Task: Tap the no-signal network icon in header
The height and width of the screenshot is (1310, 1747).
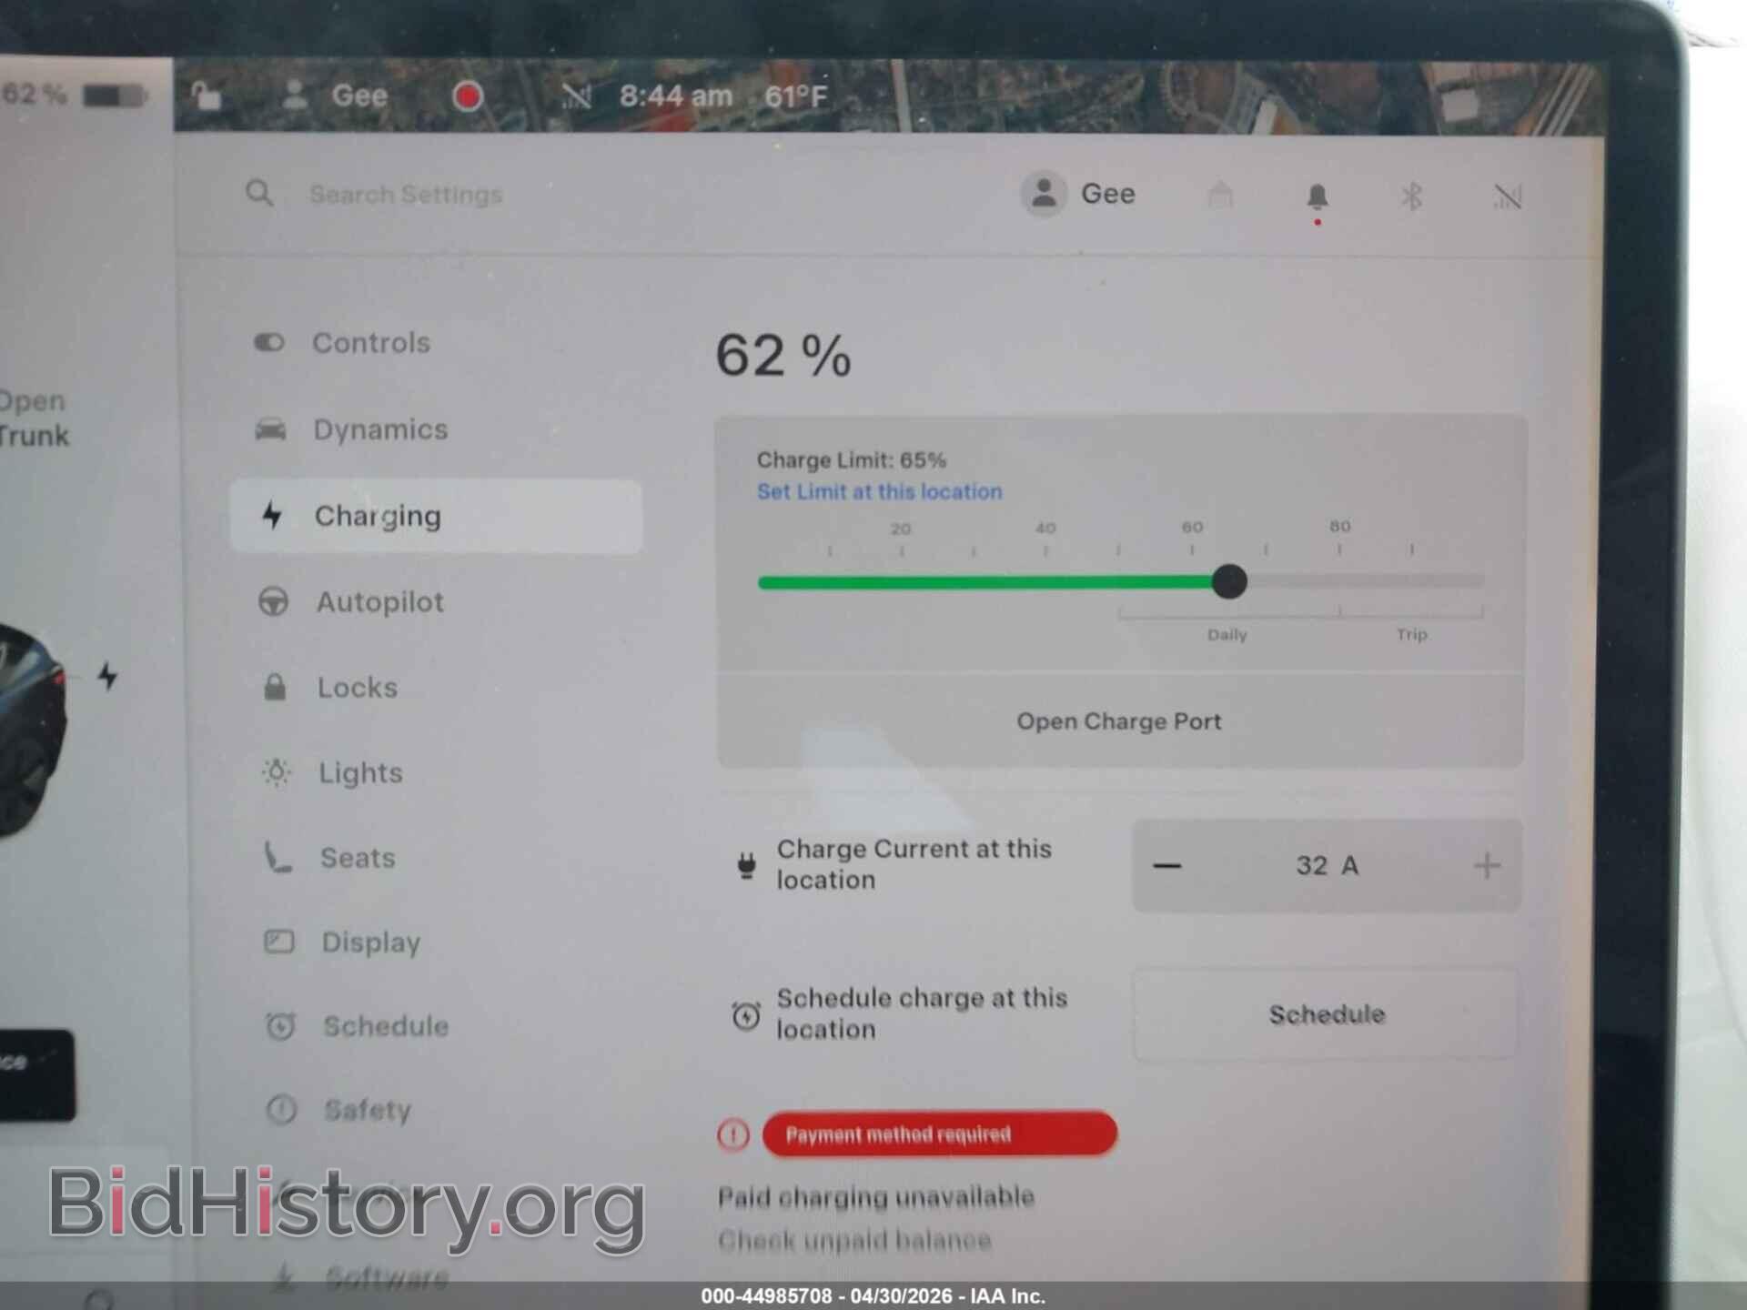Action: tap(1507, 196)
